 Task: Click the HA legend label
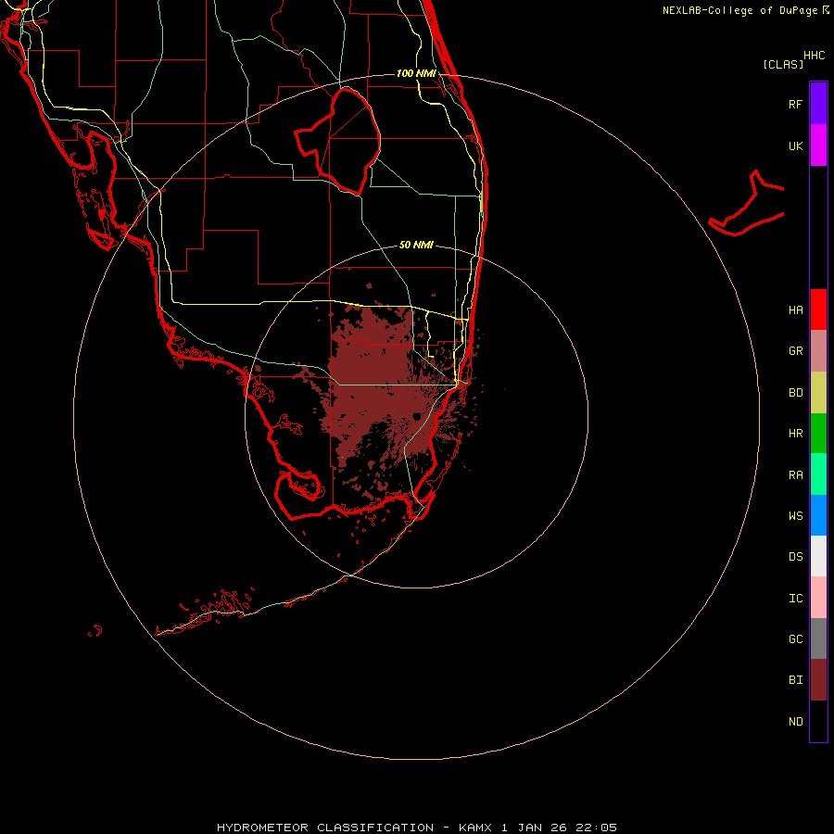point(795,310)
